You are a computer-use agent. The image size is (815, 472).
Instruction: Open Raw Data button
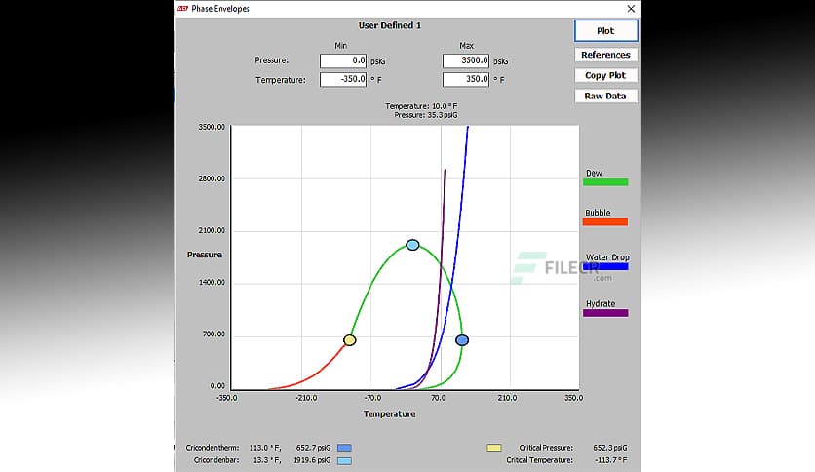(605, 97)
